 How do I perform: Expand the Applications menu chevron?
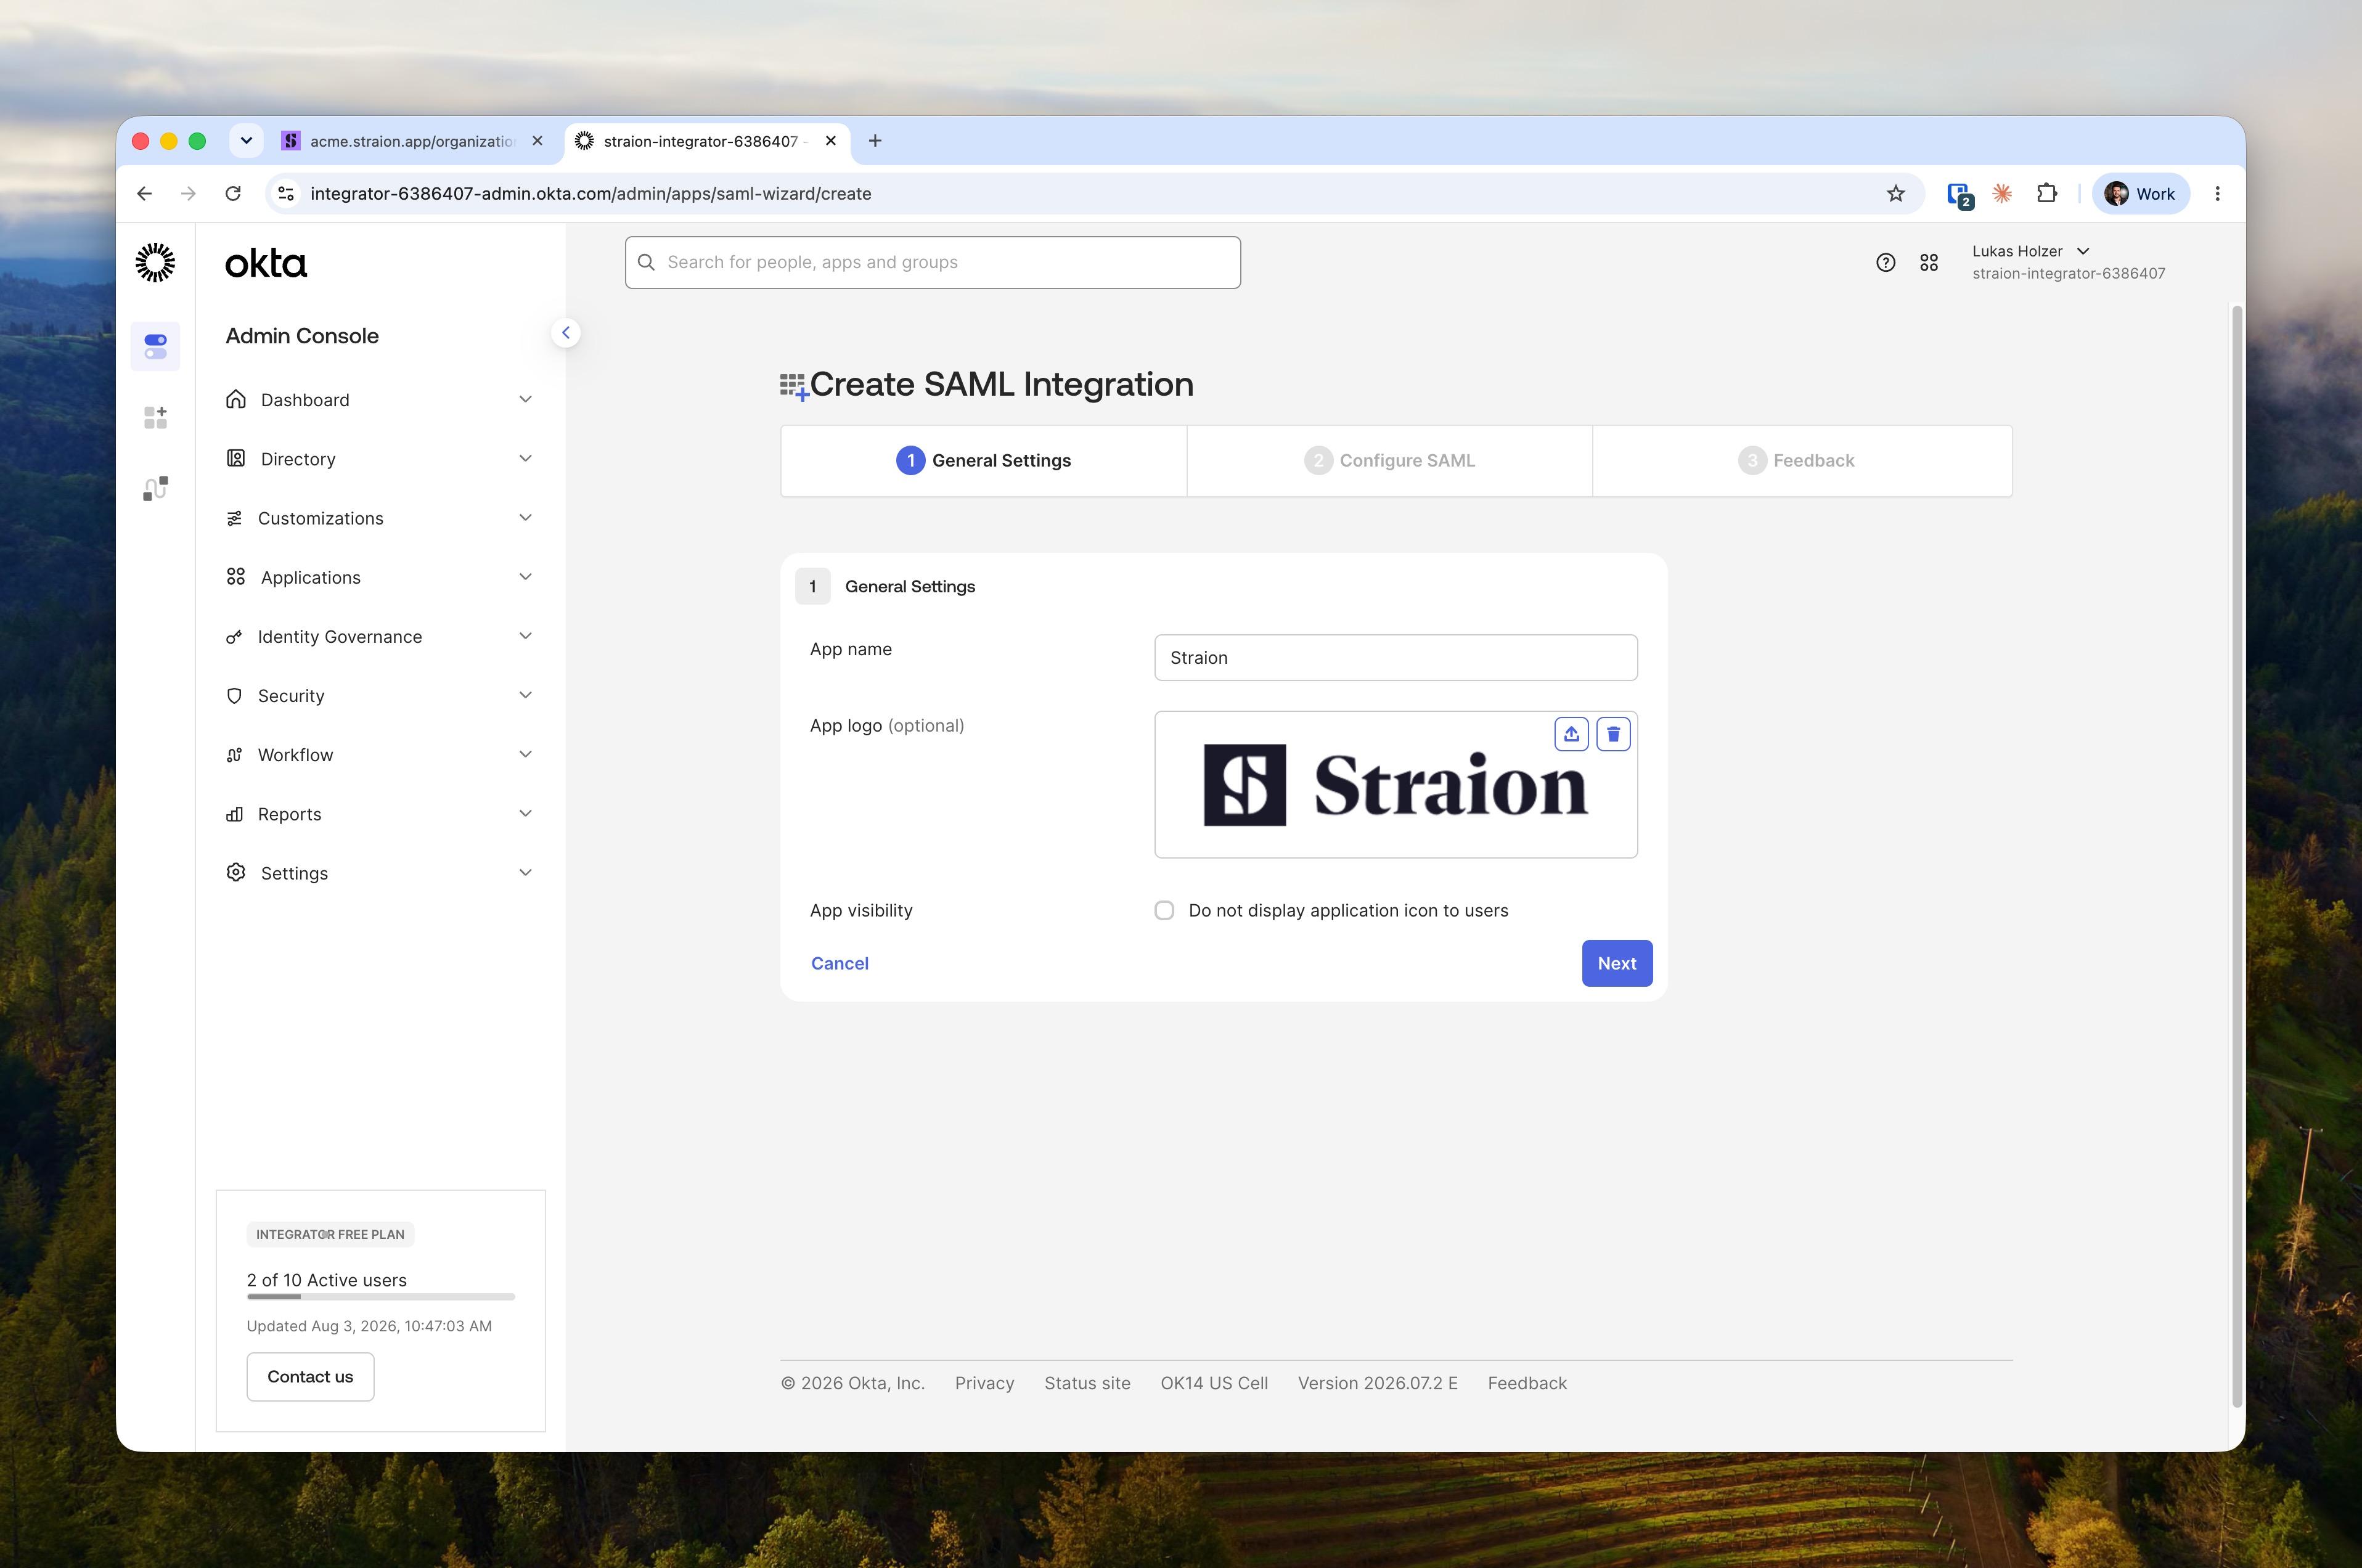coord(525,576)
